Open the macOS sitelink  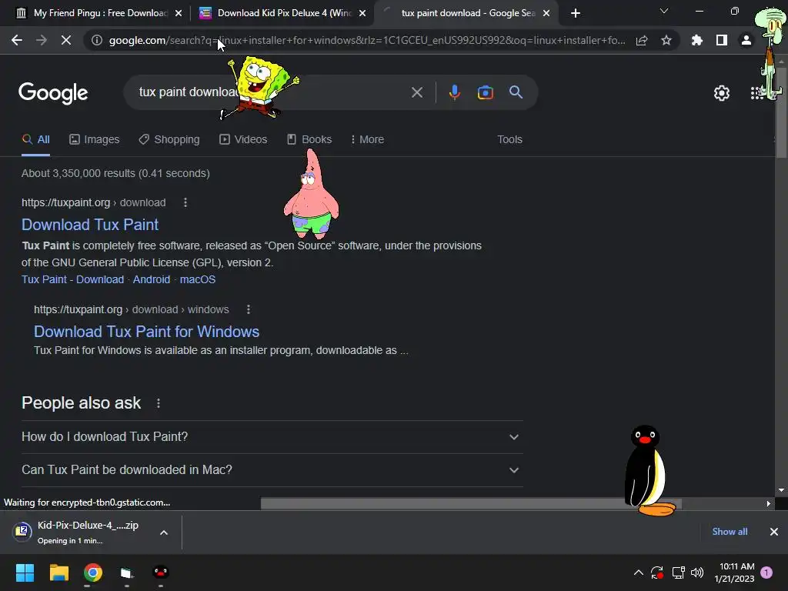tap(198, 279)
